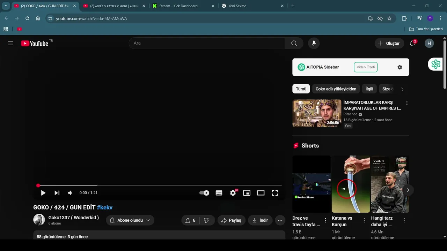Click the address bar URL

[x=91, y=18]
